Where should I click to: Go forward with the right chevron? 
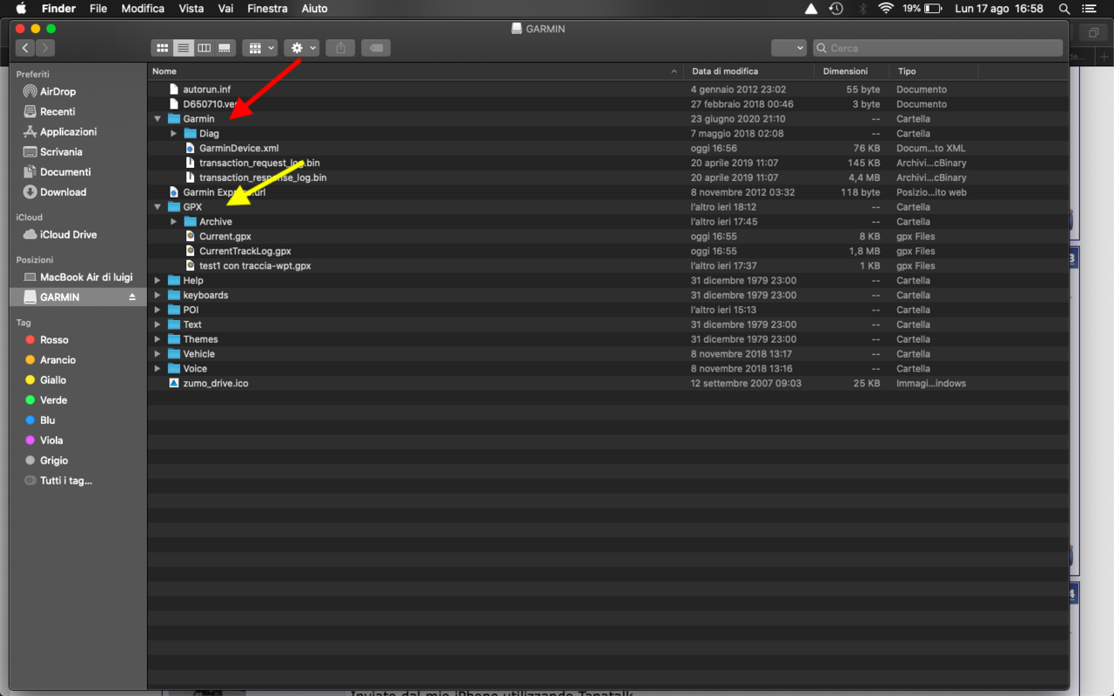45,48
